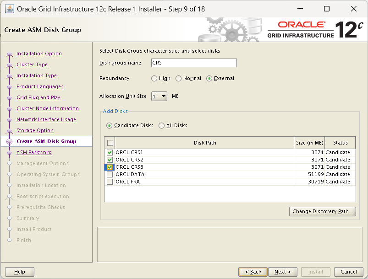Check the ORCL:DATA disk checkbox
Viewport: 368px width, 279px height.
pos(110,175)
